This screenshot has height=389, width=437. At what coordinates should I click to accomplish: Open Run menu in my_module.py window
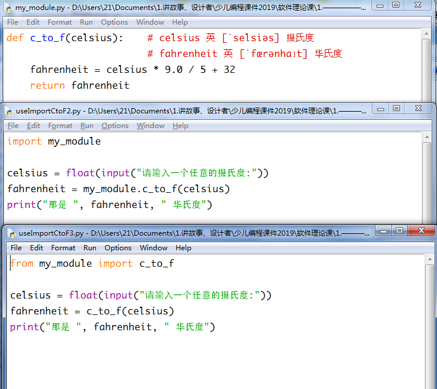pos(86,22)
